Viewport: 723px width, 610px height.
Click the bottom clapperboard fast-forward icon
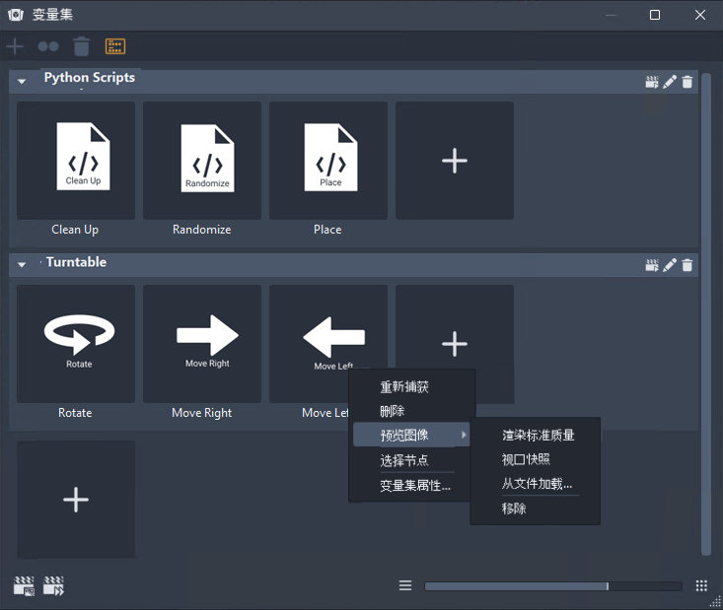point(53,586)
